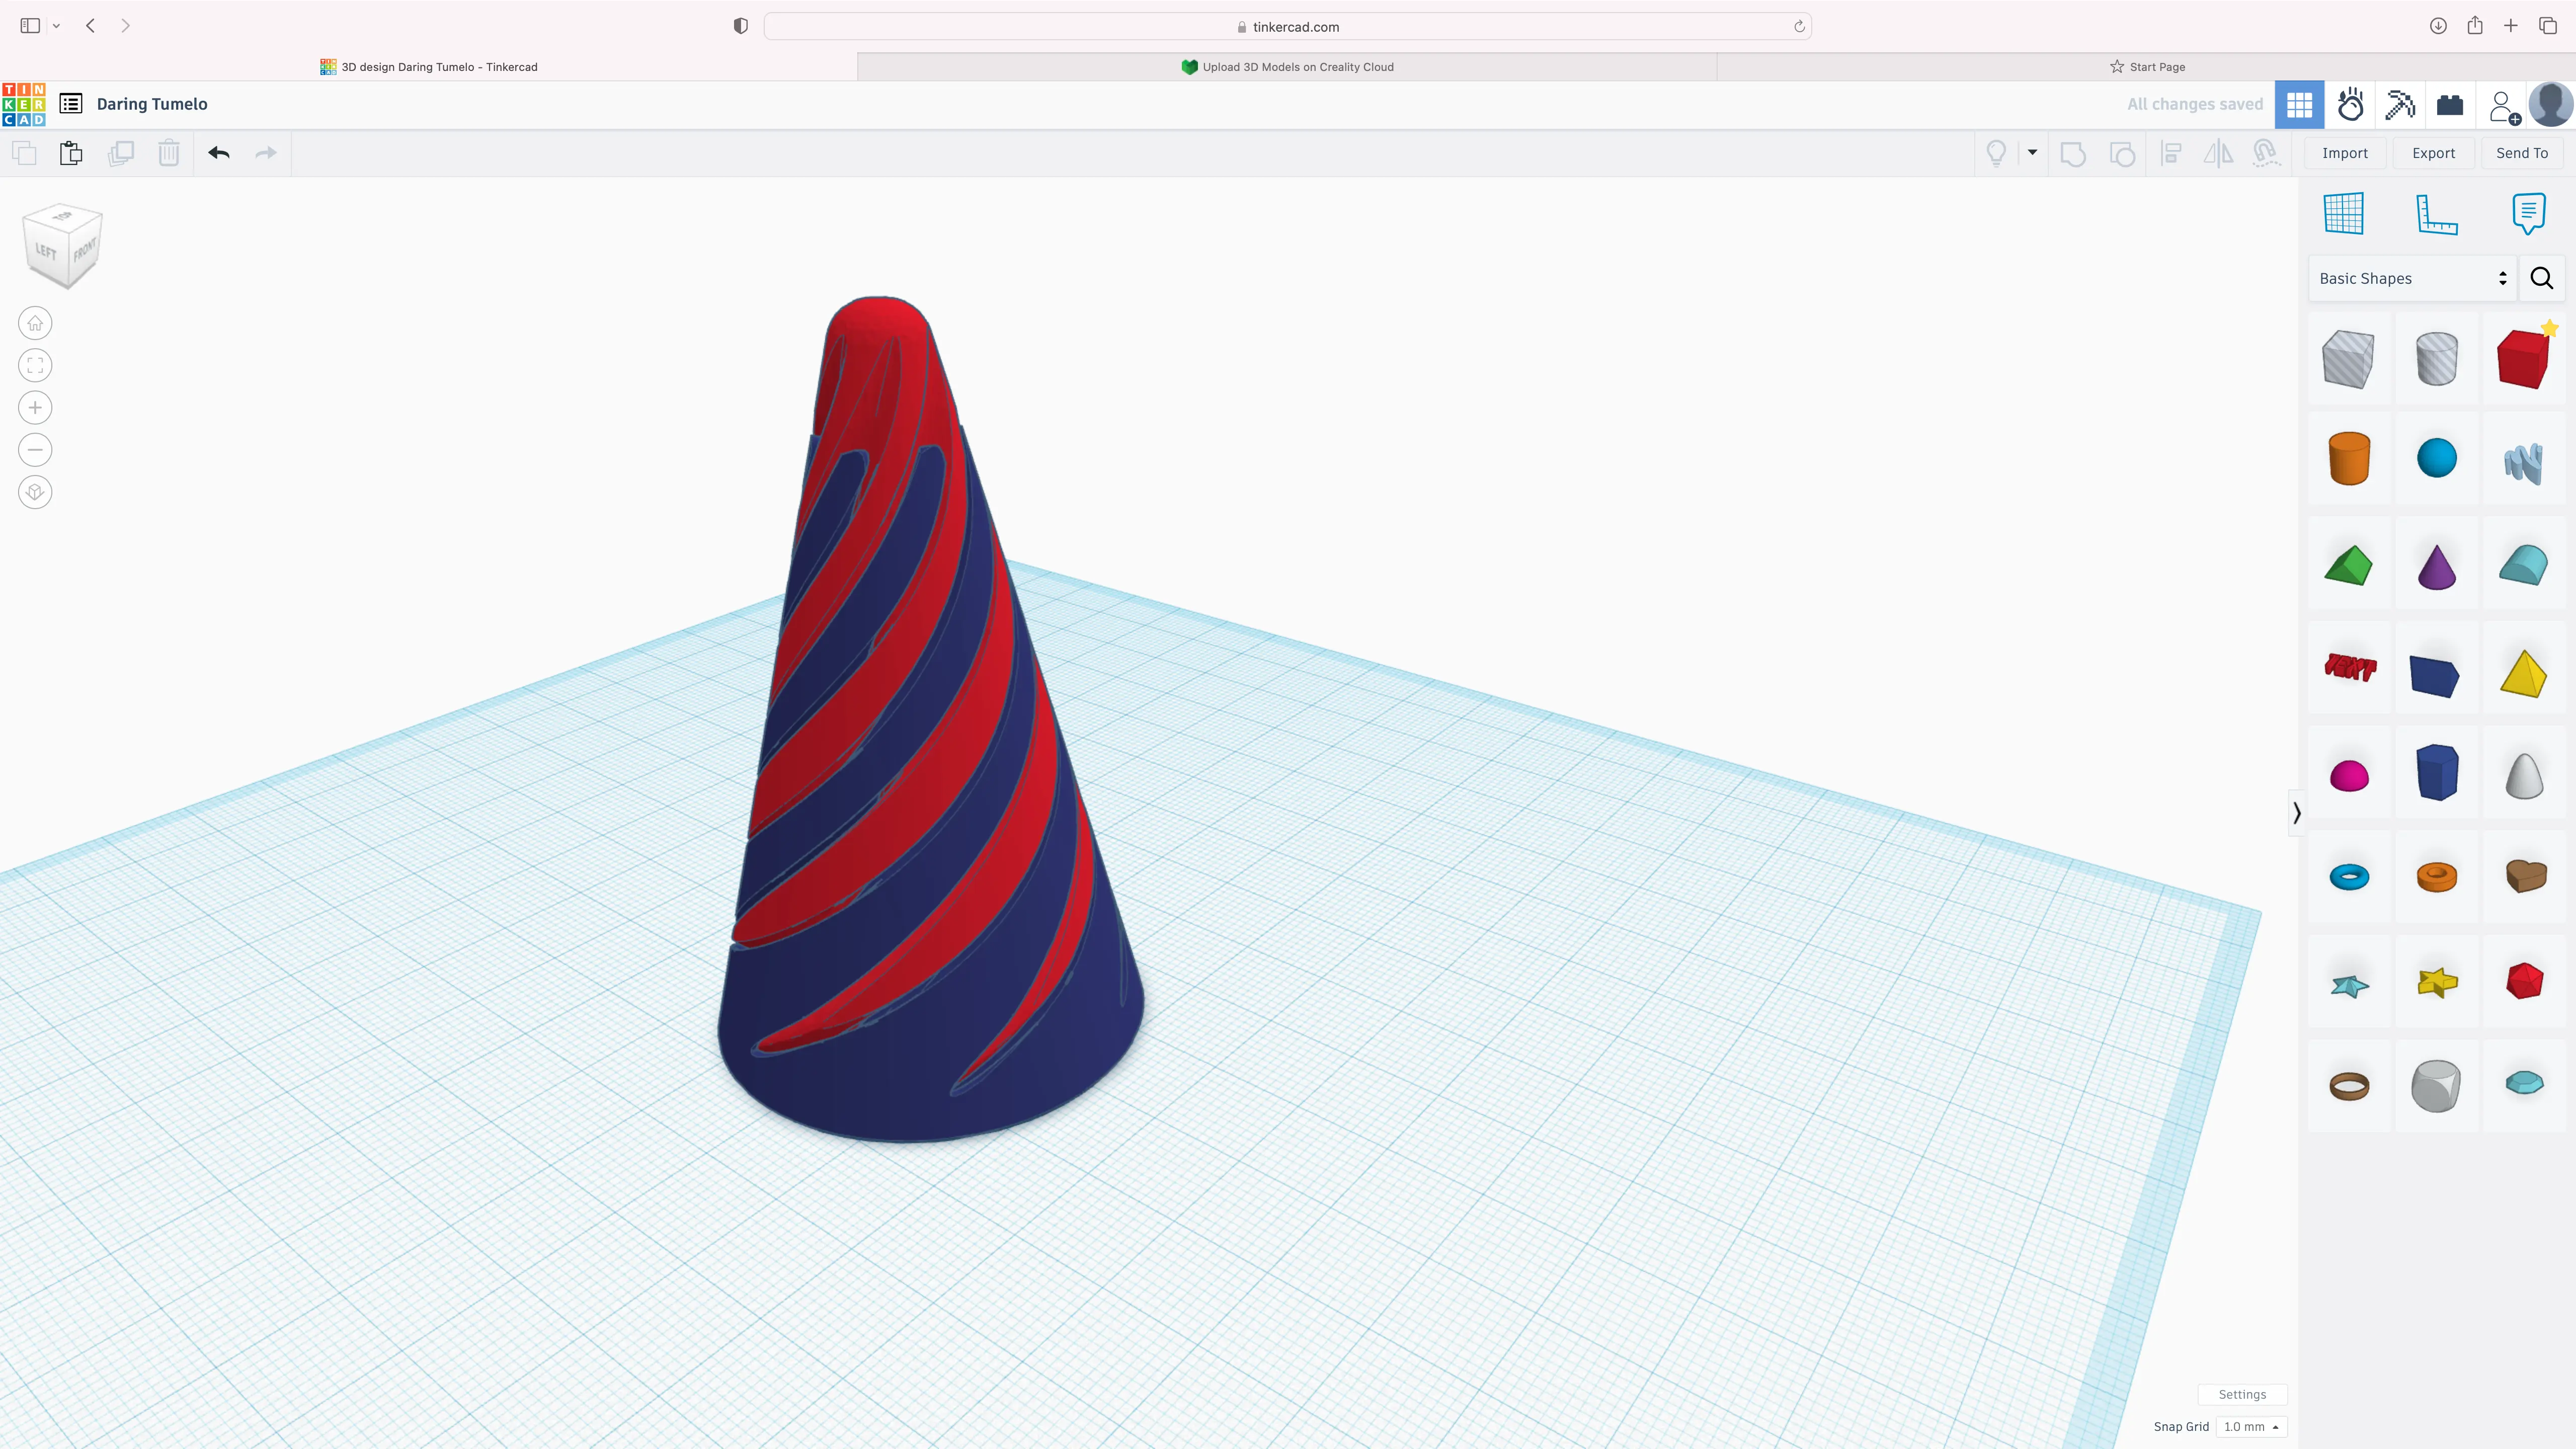Undo the last action
This screenshot has width=2576, height=1449.
219,153
